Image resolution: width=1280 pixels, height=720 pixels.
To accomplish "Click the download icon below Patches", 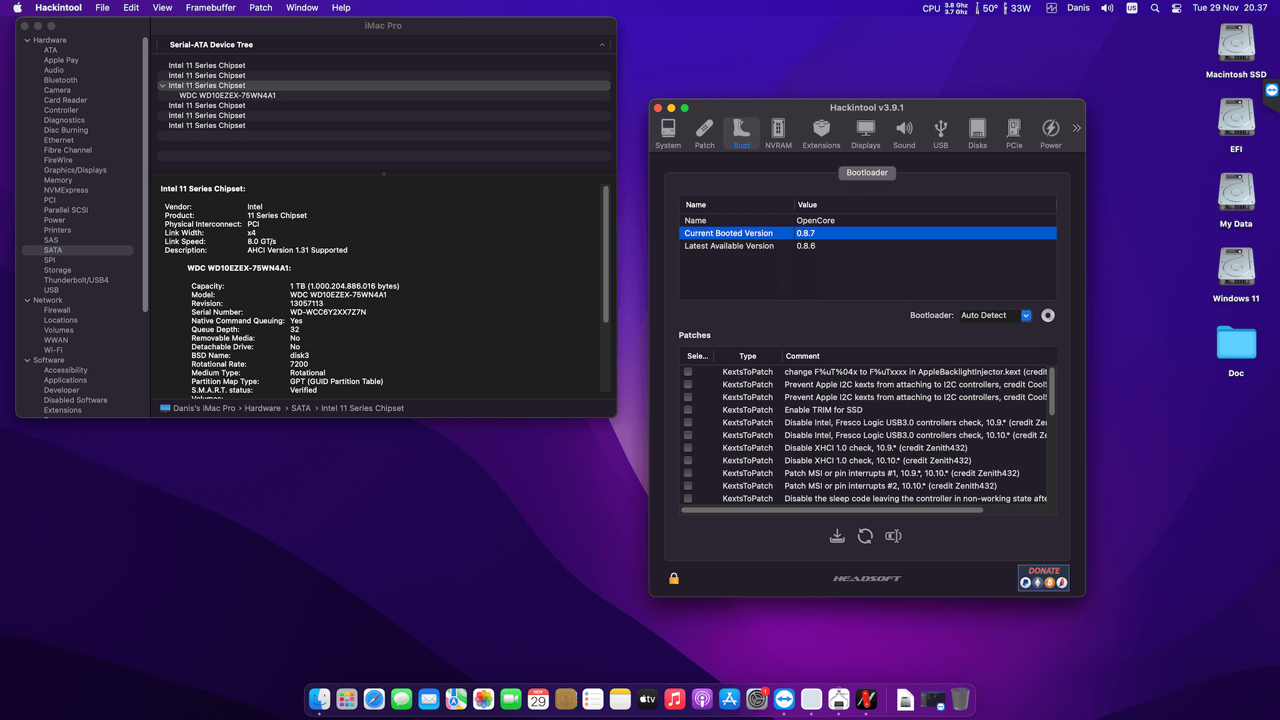I will coord(837,536).
